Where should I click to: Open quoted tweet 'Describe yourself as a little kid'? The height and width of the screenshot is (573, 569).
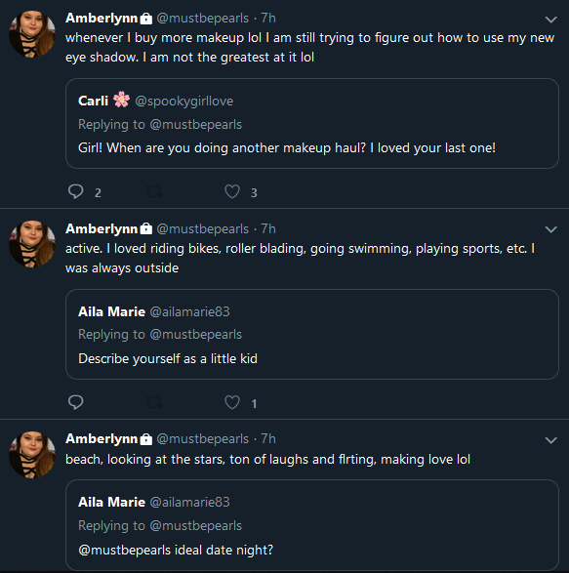(x=312, y=335)
